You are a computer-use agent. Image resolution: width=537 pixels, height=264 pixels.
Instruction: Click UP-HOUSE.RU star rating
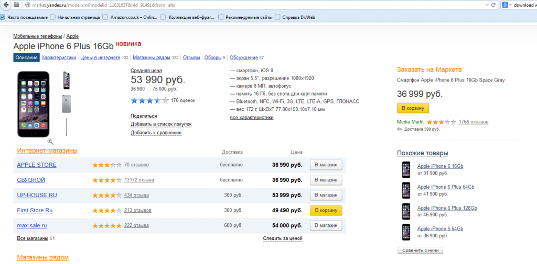pos(107,196)
